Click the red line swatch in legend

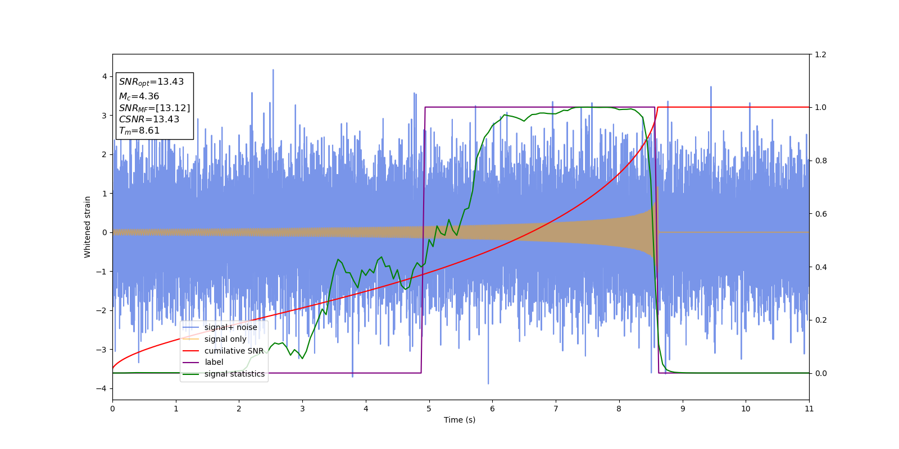tap(191, 351)
